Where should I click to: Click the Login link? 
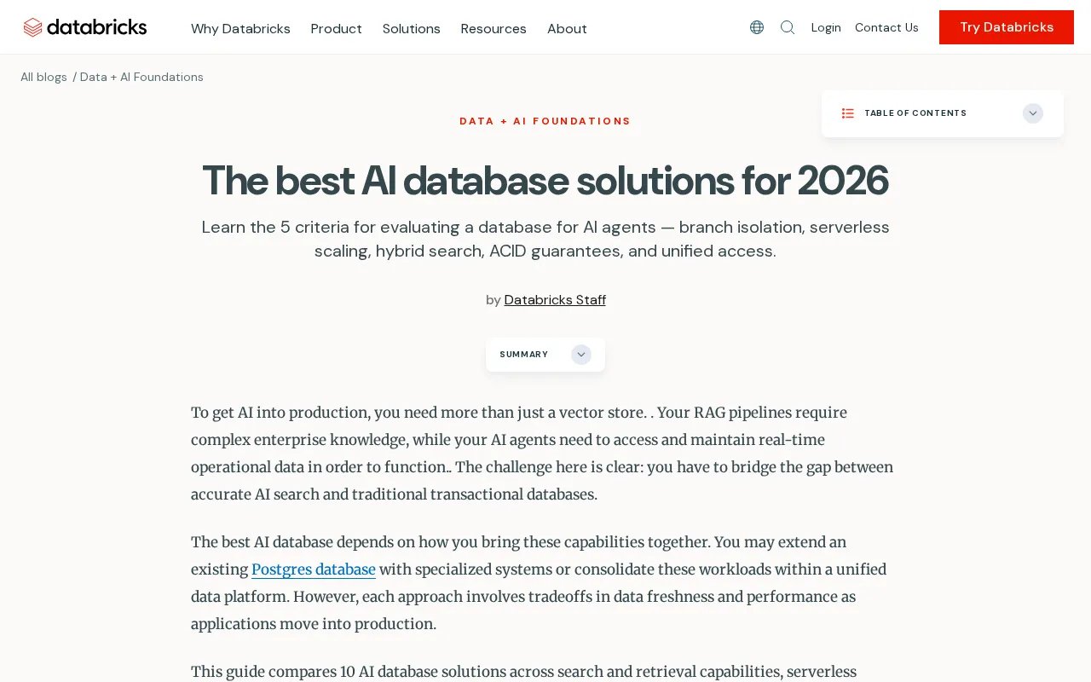click(826, 27)
